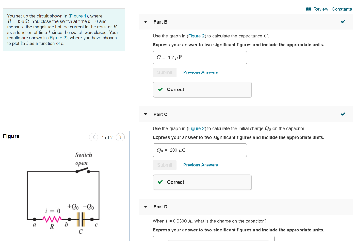Open the Figure 1 link in the problem statement

point(77,16)
